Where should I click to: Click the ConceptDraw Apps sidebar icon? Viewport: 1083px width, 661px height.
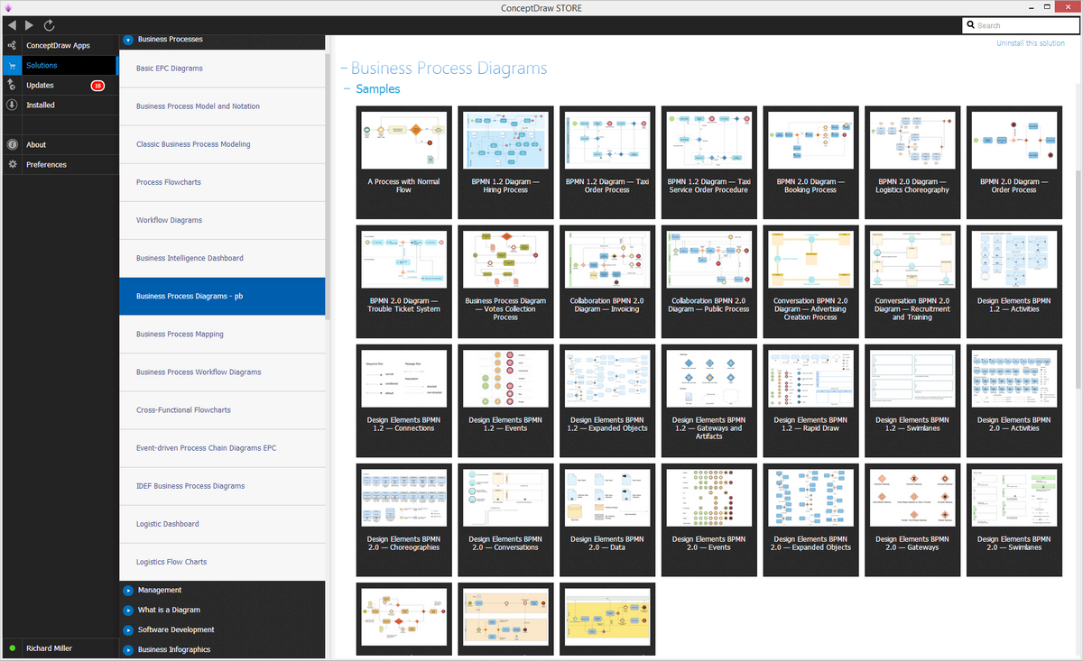[12, 45]
